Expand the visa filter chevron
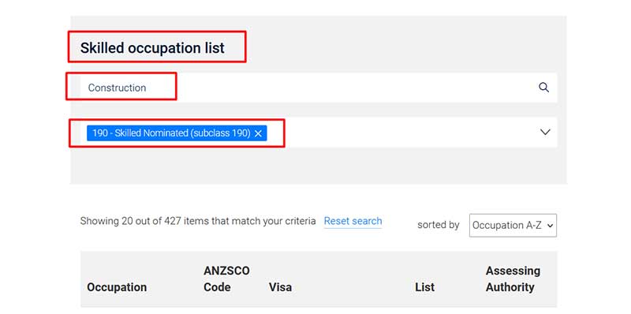631x314 pixels. click(545, 132)
